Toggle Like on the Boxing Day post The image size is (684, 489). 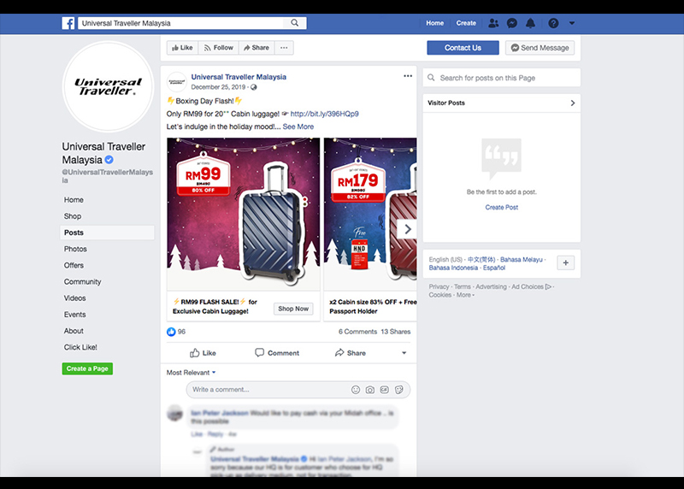tap(203, 353)
